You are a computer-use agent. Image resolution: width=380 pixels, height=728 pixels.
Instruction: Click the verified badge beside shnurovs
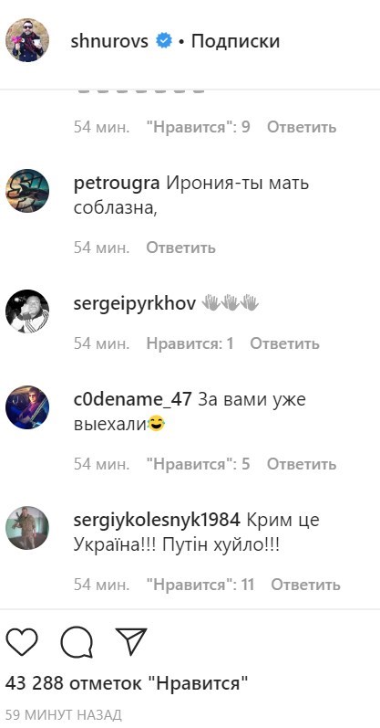[x=163, y=41]
